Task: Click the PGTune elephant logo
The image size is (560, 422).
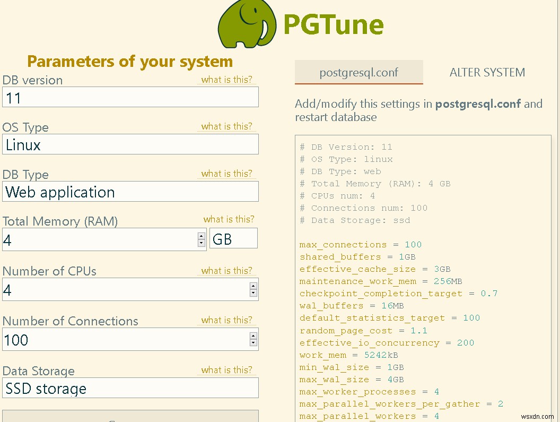Action: tap(247, 23)
